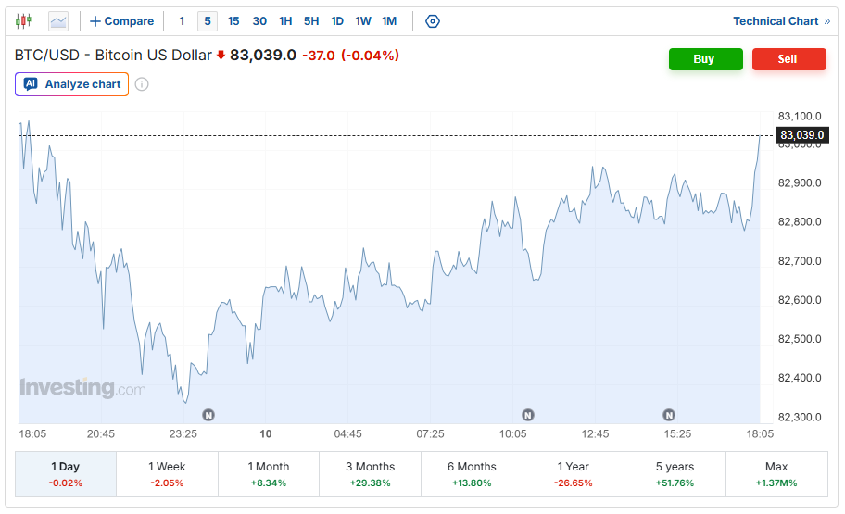Click the red Sell button
Screen dimensions: 845x514
click(x=789, y=59)
